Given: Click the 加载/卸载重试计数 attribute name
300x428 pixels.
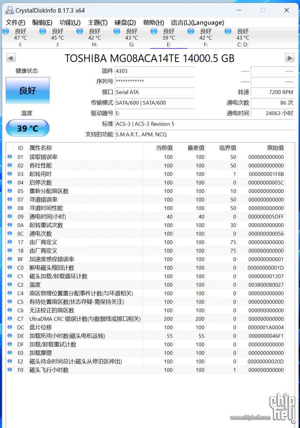Looking at the screenshot, I should click(53, 344).
